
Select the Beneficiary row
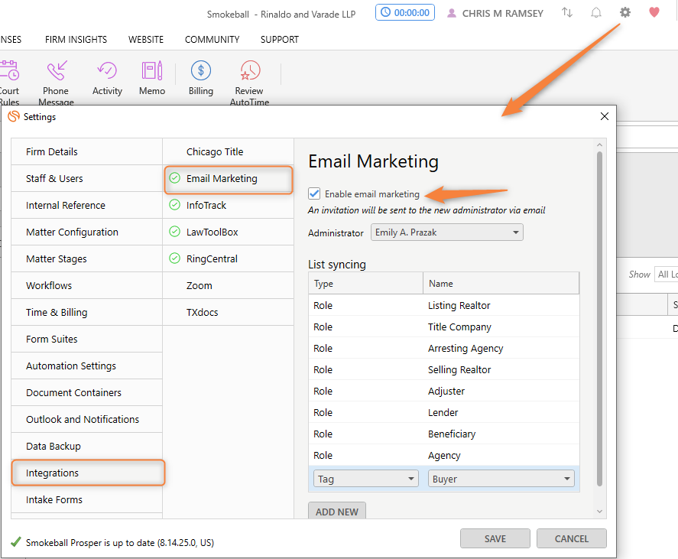coord(444,434)
